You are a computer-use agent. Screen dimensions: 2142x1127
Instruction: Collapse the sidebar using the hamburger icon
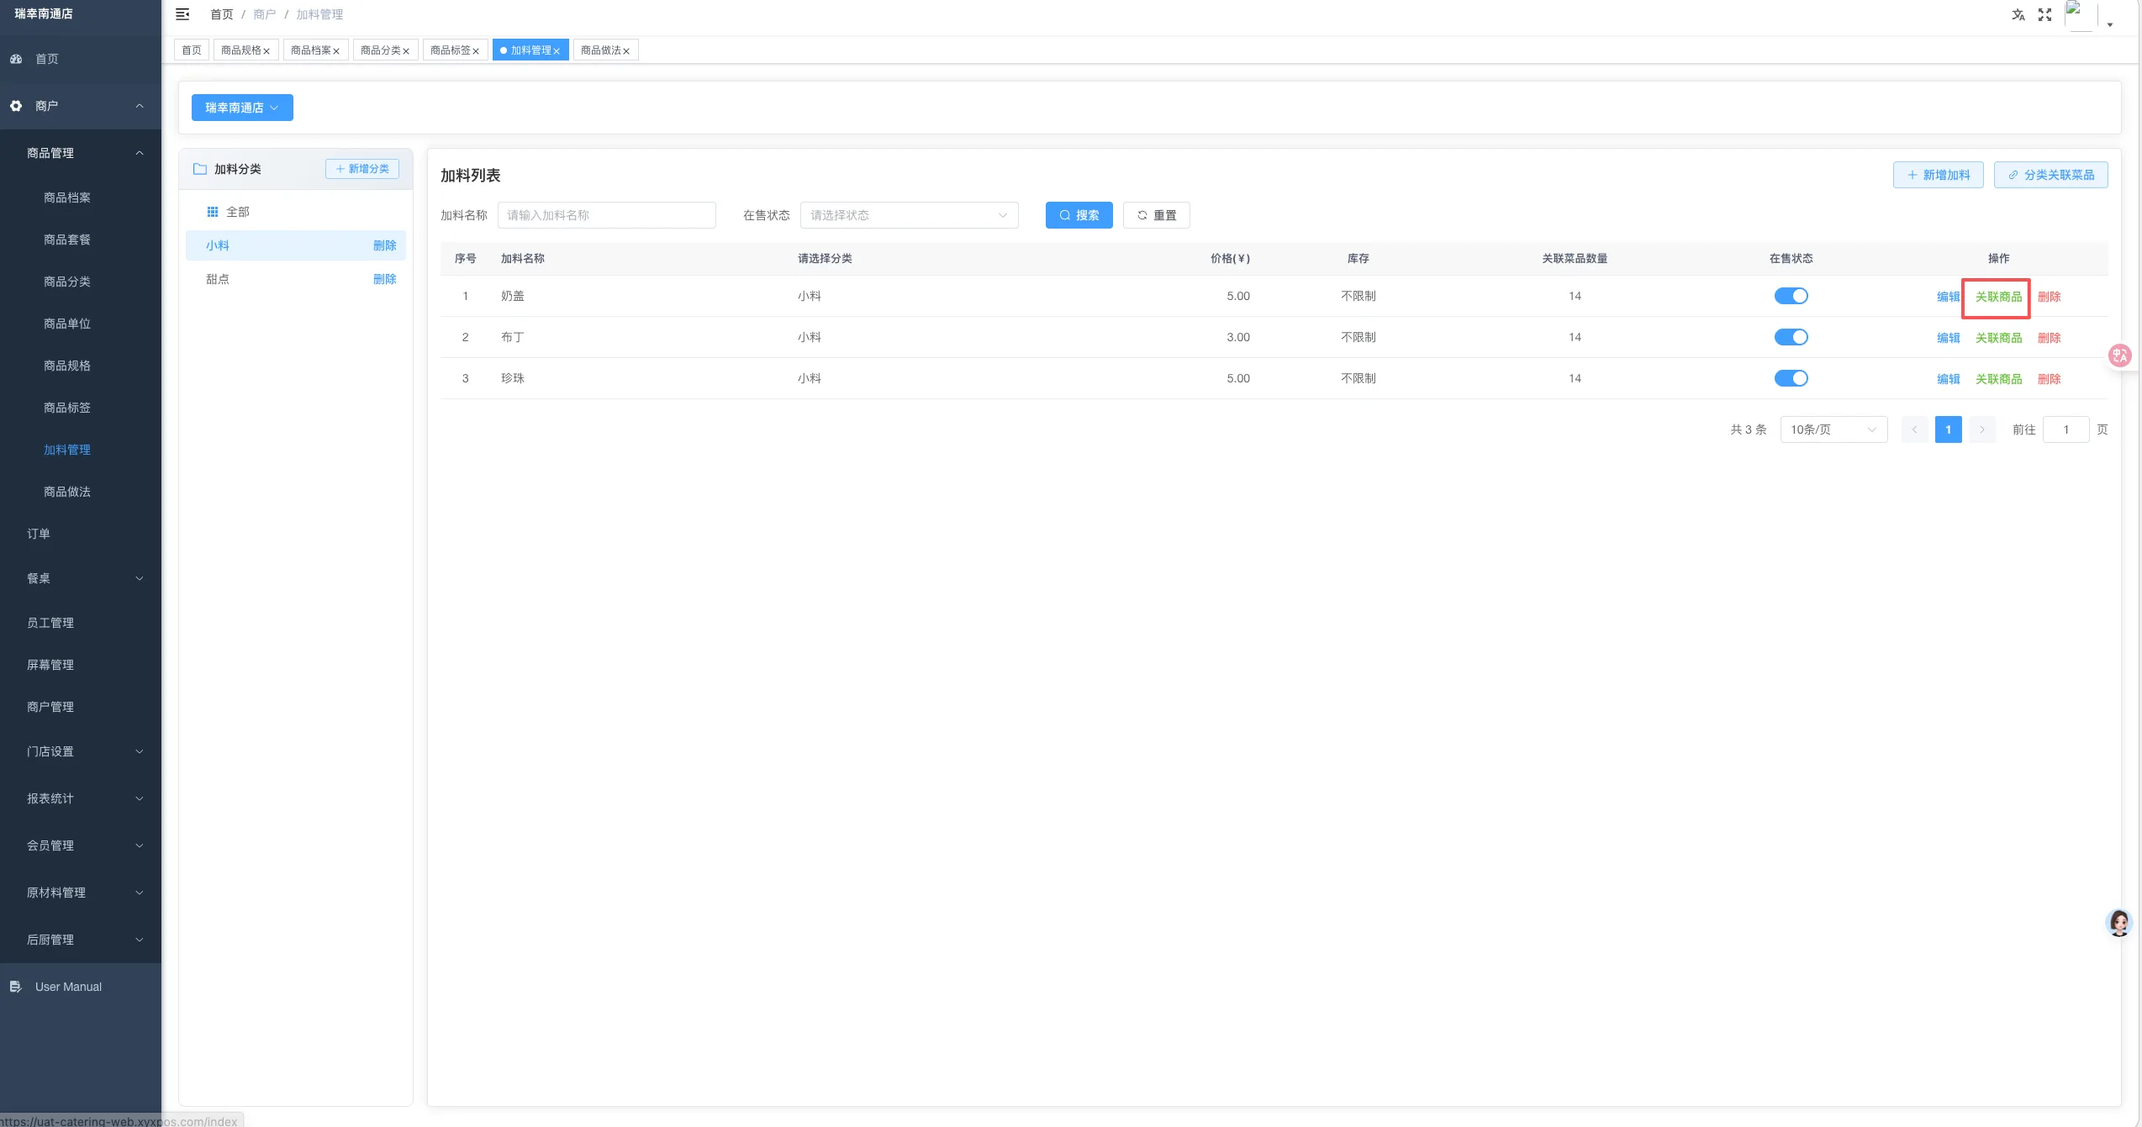tap(182, 14)
